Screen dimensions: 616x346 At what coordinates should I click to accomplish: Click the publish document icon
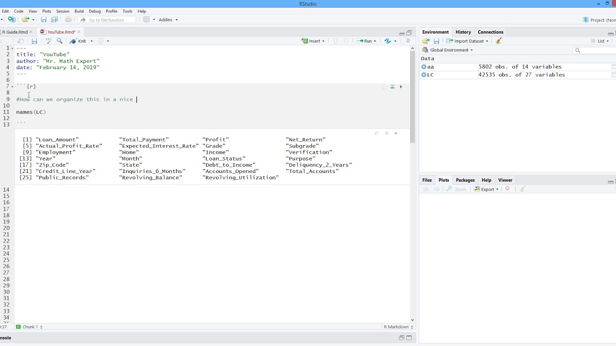[388, 41]
